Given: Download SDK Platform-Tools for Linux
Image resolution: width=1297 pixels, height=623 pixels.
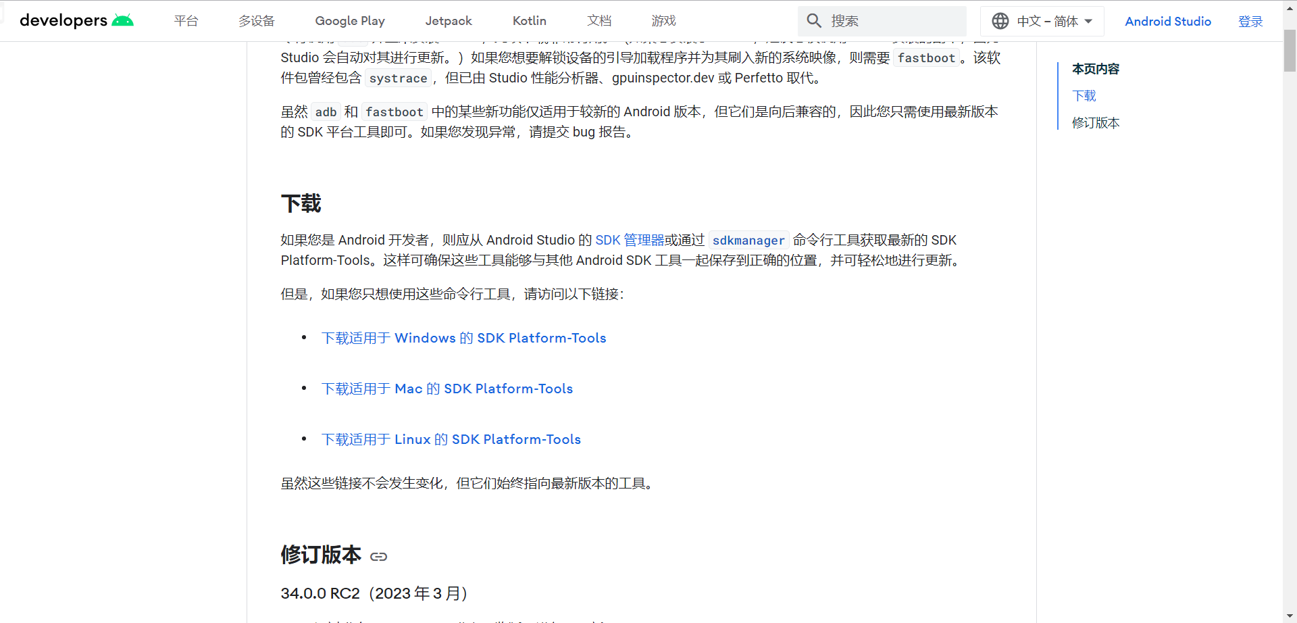Looking at the screenshot, I should (x=451, y=439).
